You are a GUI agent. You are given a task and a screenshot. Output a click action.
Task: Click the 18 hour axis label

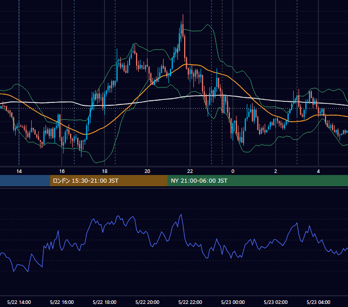pyautogui.click(x=104, y=171)
